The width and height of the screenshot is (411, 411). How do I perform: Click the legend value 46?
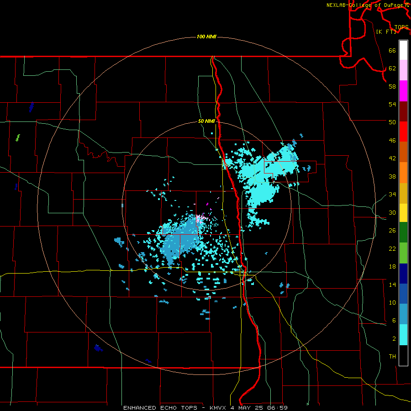tap(392, 141)
